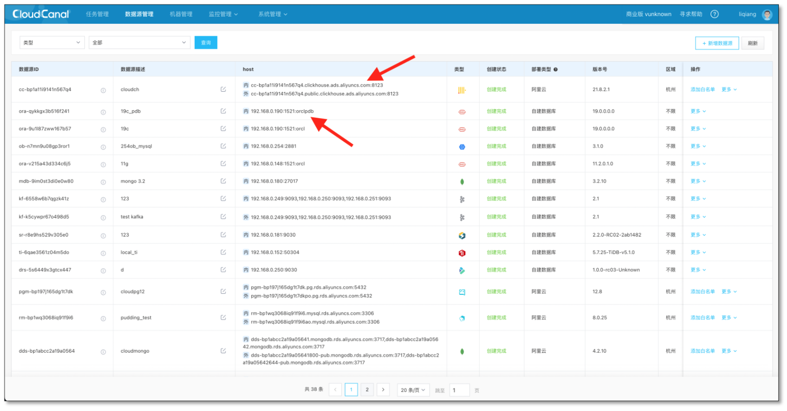Click the StarRocks icon on the 123 row
The width and height of the screenshot is (787, 411).
coord(463,234)
